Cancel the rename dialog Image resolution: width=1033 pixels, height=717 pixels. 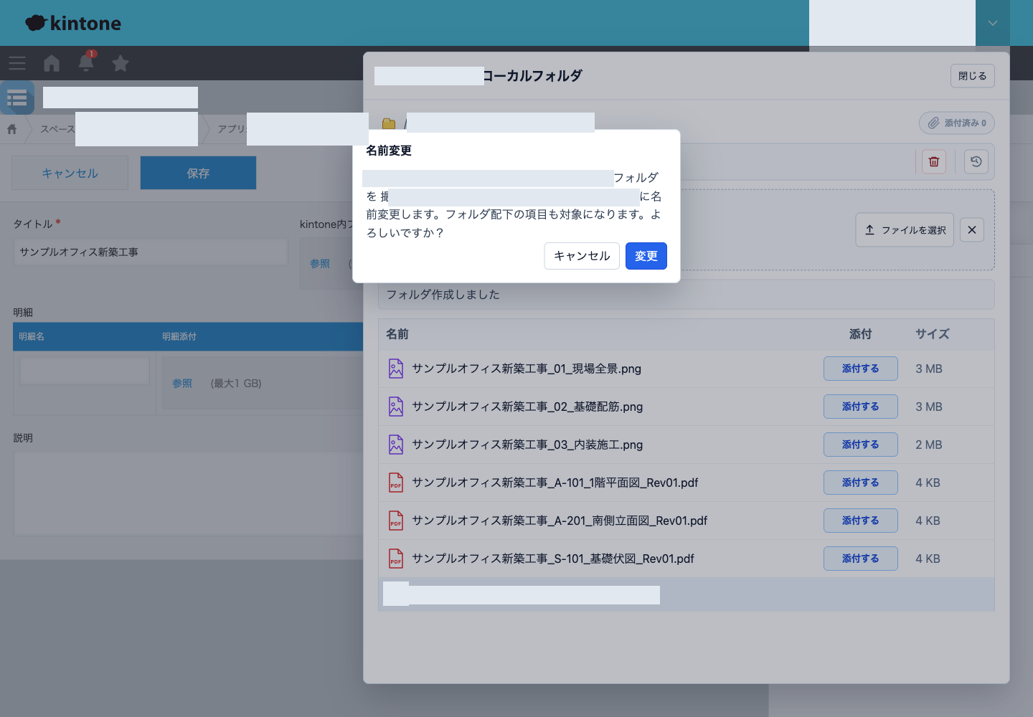click(582, 256)
